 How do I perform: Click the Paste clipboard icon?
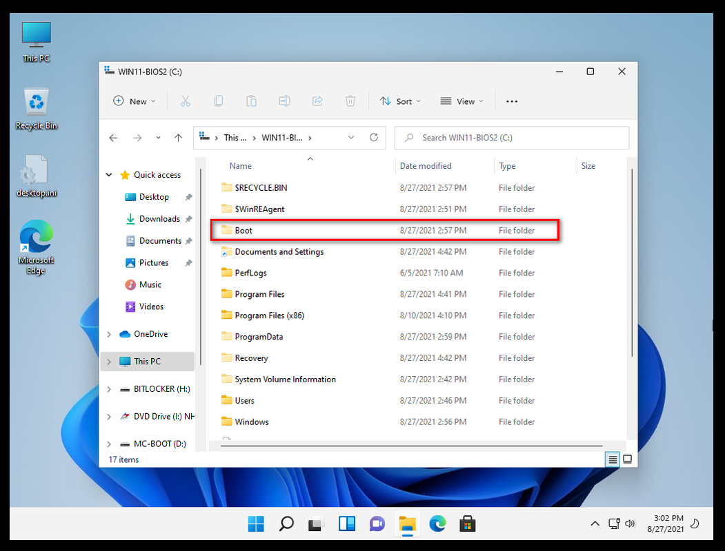(251, 101)
